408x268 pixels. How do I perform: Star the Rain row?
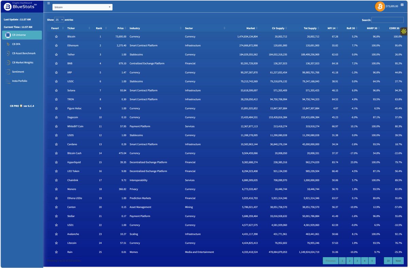point(56,252)
